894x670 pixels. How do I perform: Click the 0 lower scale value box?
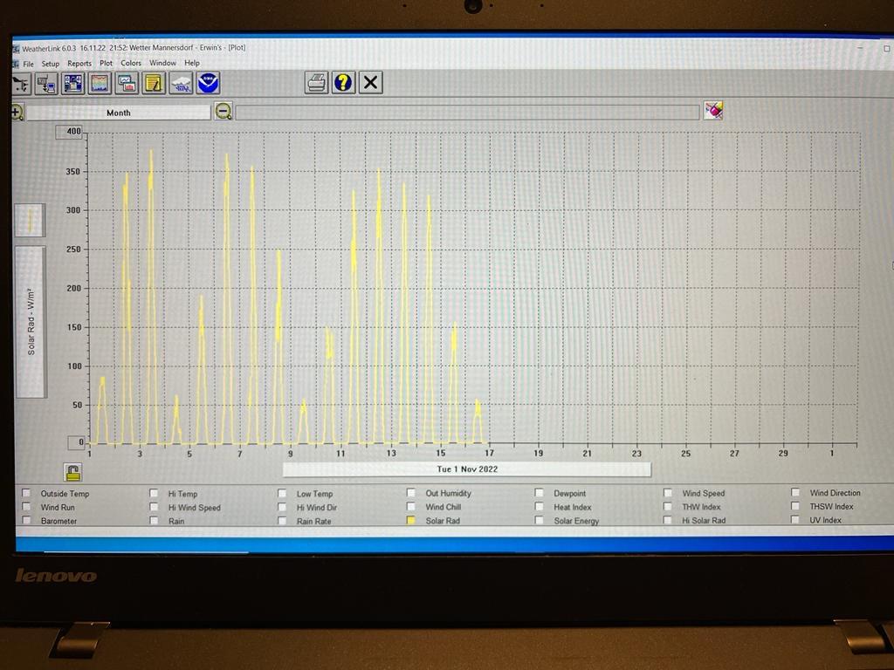(x=77, y=442)
